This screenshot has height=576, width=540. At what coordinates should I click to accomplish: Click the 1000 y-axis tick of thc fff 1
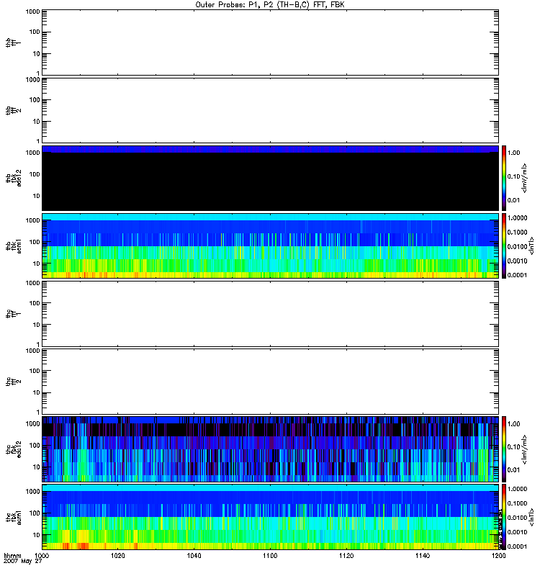tap(32, 283)
